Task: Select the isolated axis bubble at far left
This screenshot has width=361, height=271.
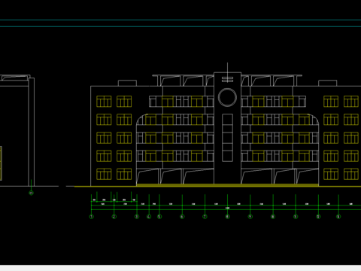Action: (31, 193)
